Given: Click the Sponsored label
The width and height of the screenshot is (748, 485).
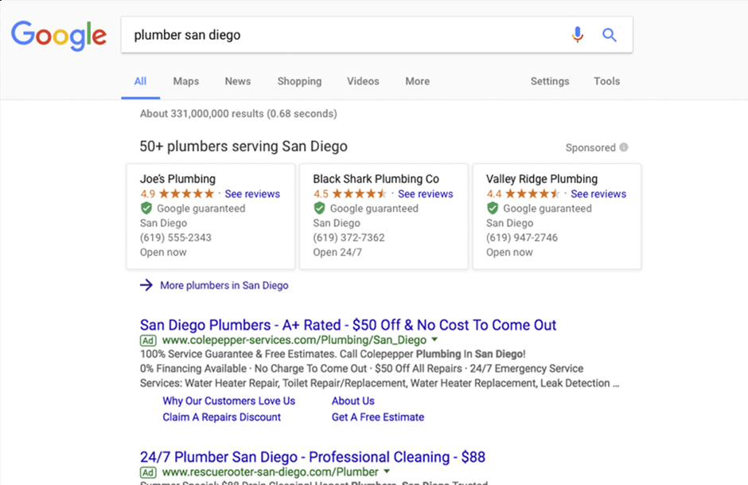Looking at the screenshot, I should click(x=590, y=147).
